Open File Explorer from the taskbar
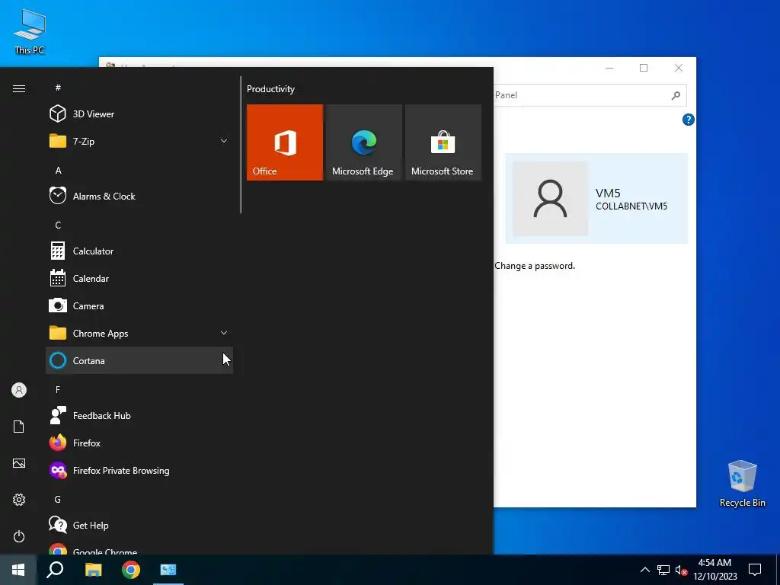780x585 pixels. (x=93, y=570)
